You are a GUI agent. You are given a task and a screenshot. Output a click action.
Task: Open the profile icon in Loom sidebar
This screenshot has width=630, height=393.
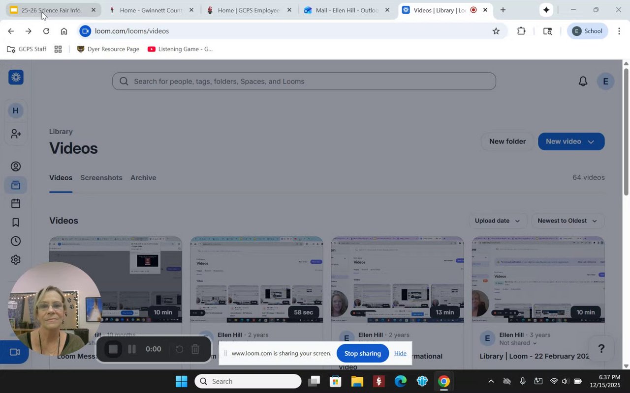click(x=16, y=167)
